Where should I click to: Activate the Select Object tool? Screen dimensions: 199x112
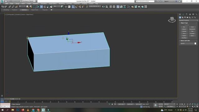(27, 7)
